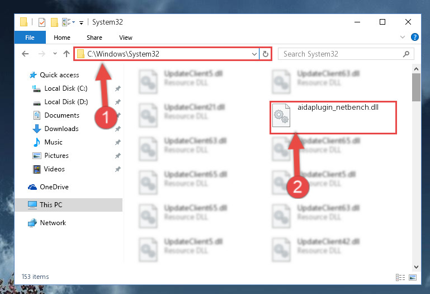Image resolution: width=430 pixels, height=294 pixels.
Task: Open Local Disk (C:) in Quick access
Action: (66, 88)
